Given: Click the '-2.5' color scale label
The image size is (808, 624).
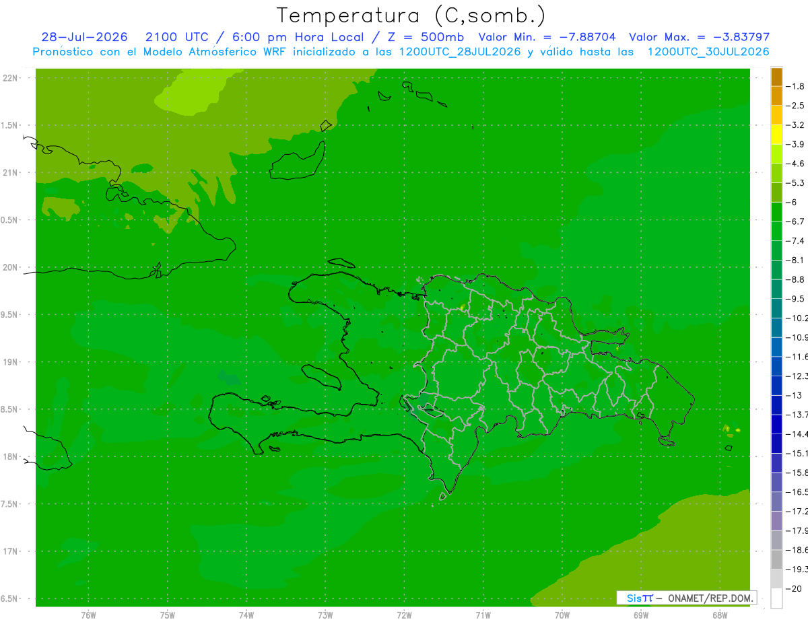Looking at the screenshot, I should point(797,106).
